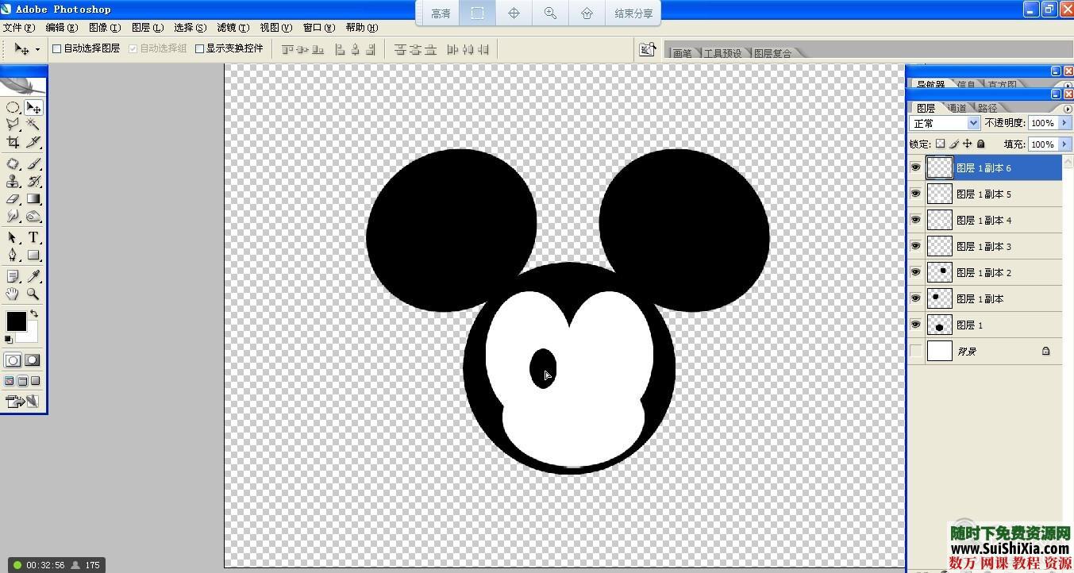Hide layer 图层 1 副本 6
This screenshot has width=1074, height=573.
point(916,167)
